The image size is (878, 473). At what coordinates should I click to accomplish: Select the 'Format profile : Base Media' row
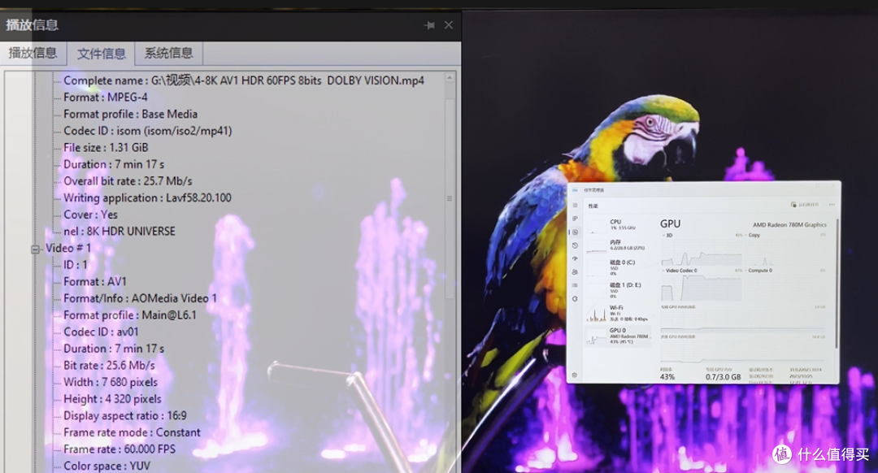pyautogui.click(x=130, y=114)
